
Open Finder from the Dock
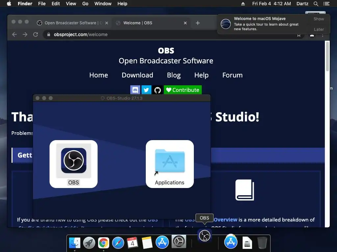point(75,243)
